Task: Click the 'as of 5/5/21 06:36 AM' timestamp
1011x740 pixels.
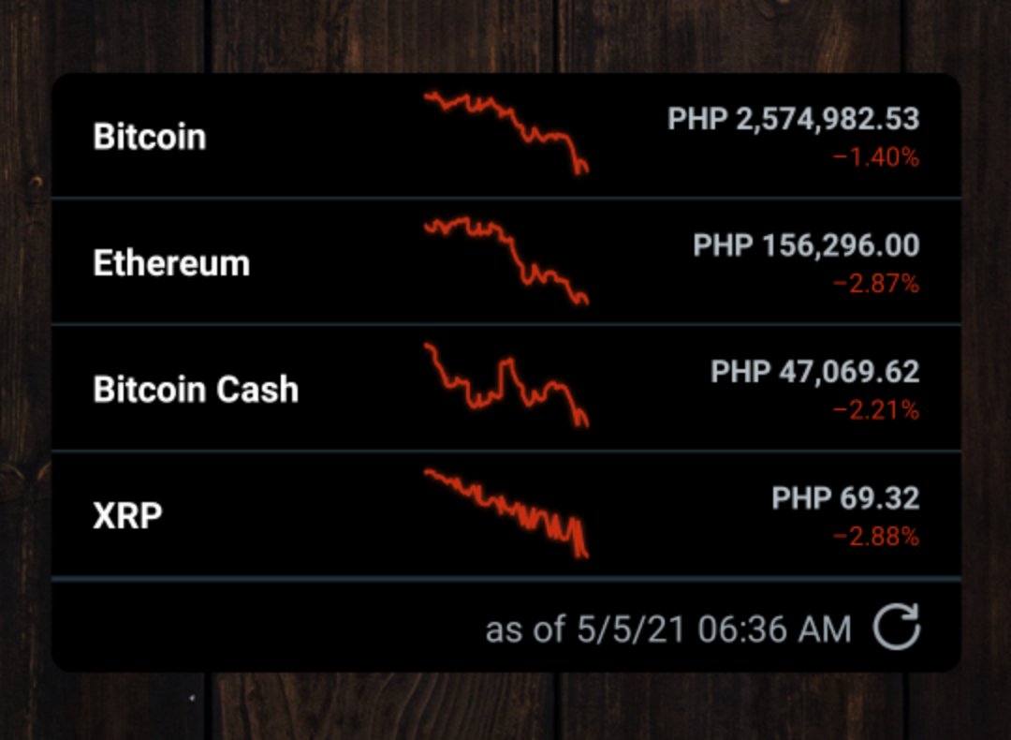Action: [x=668, y=629]
